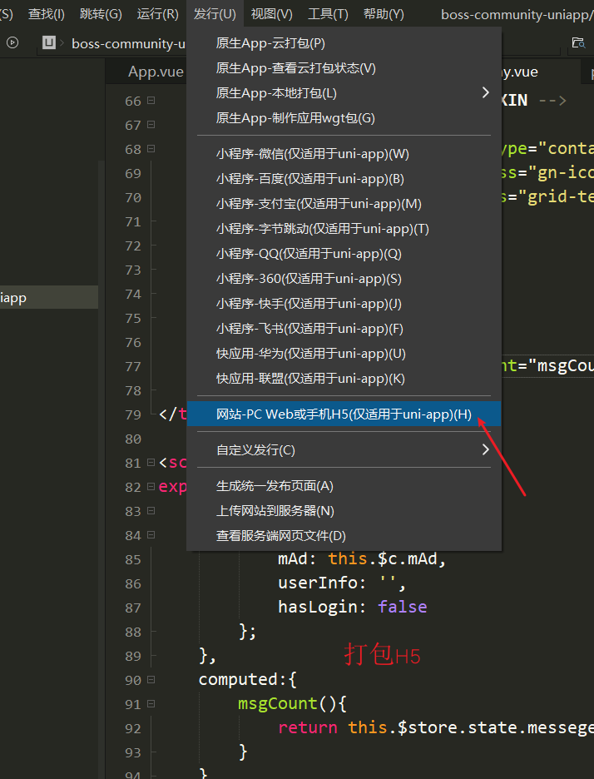Click the hasLogin: false code line
This screenshot has height=779, width=594.
tap(352, 607)
